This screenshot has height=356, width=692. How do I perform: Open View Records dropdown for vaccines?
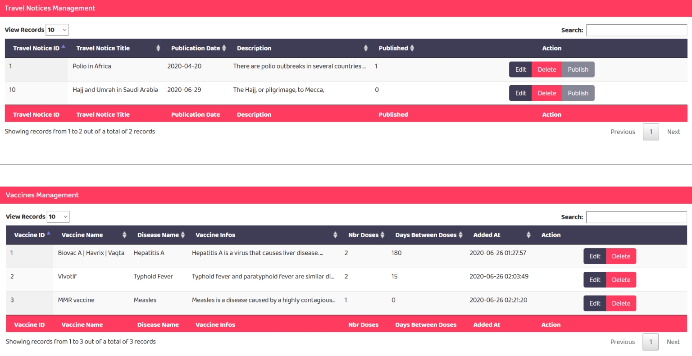58,217
